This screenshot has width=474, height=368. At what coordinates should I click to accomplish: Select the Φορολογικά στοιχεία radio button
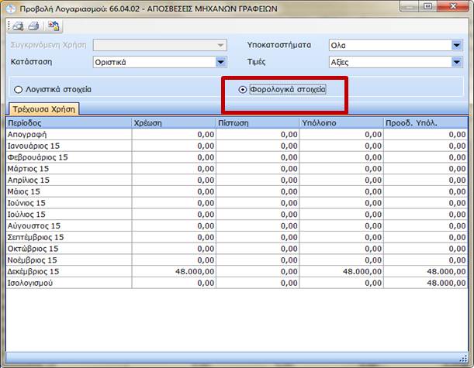(243, 89)
